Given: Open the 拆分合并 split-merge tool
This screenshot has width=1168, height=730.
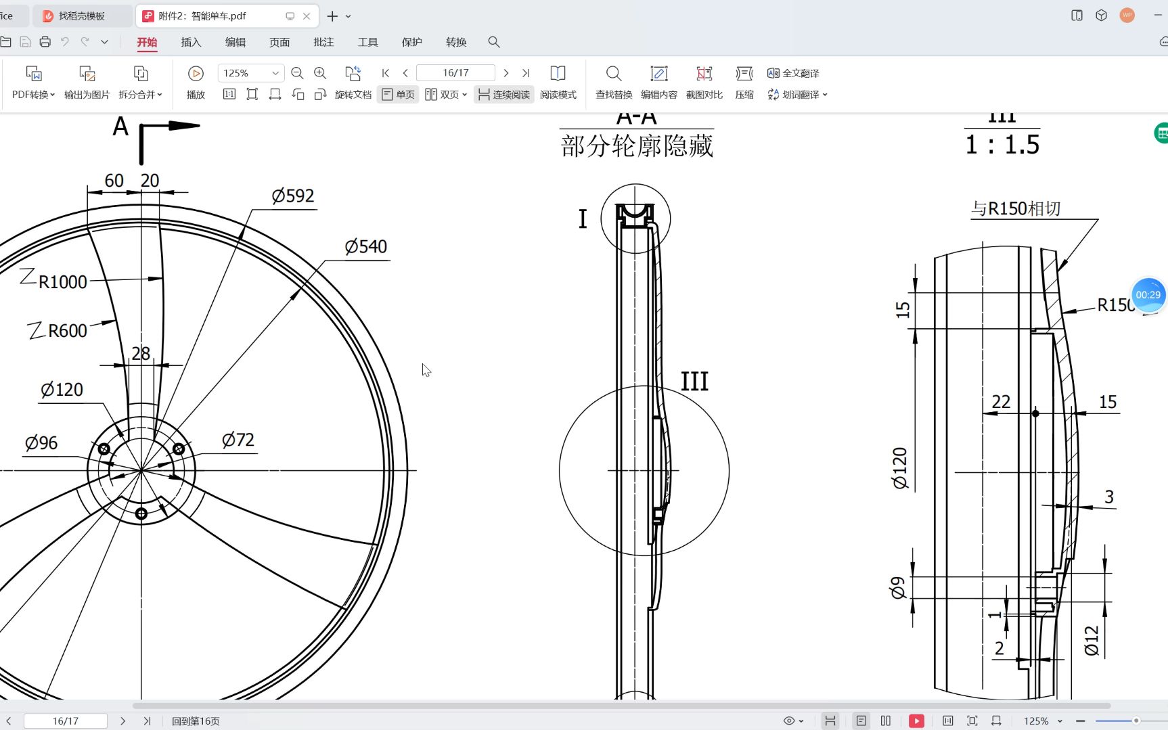Looking at the screenshot, I should (x=140, y=83).
